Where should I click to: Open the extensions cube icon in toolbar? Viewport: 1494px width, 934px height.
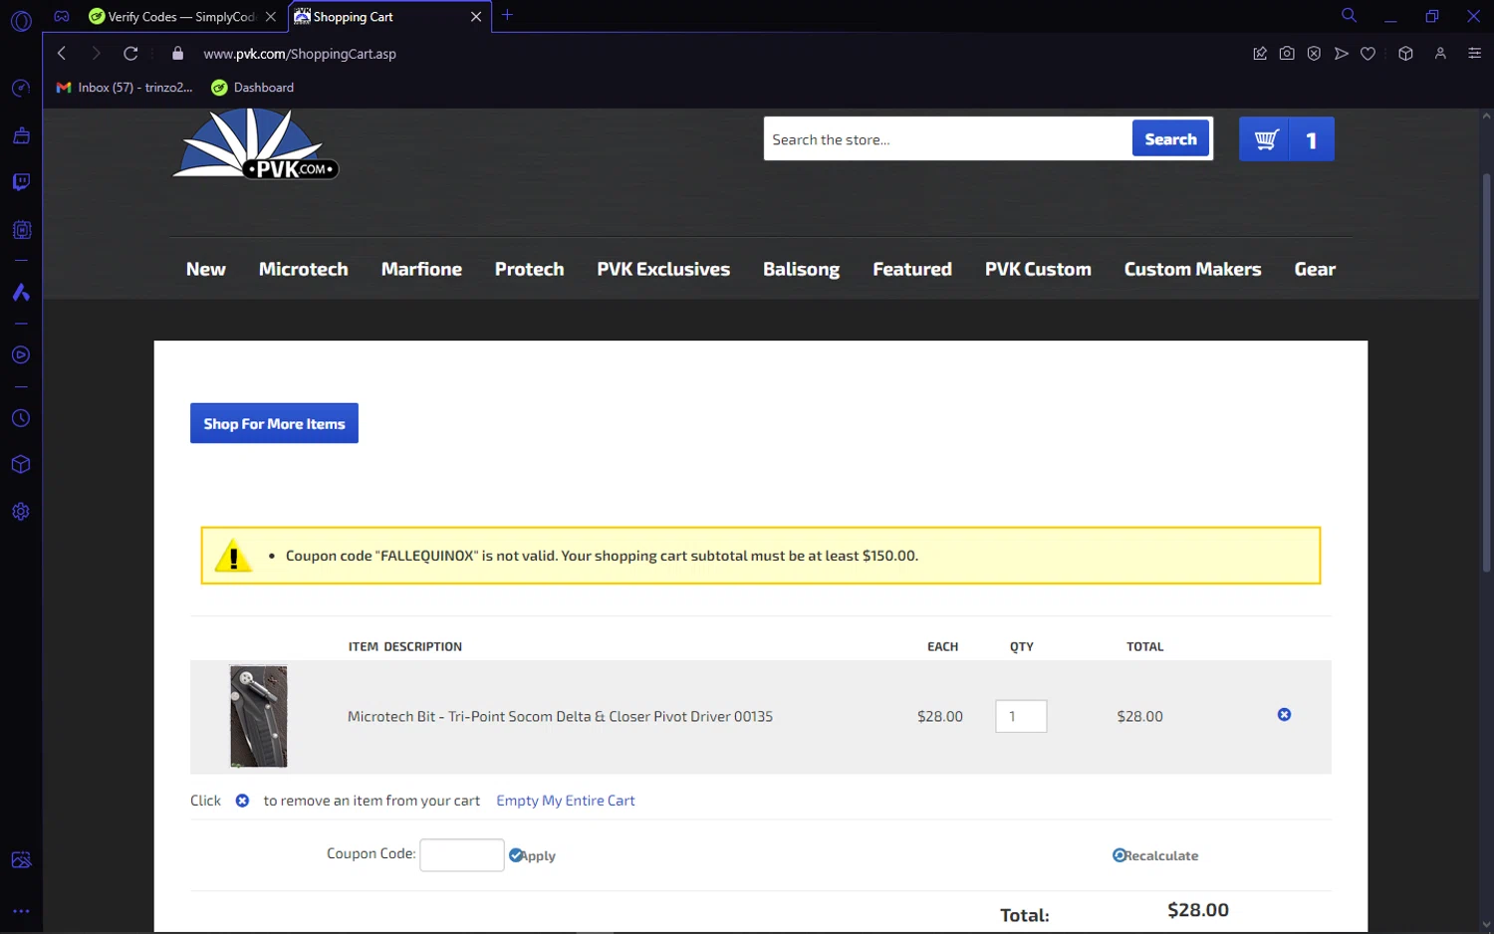(x=1405, y=54)
